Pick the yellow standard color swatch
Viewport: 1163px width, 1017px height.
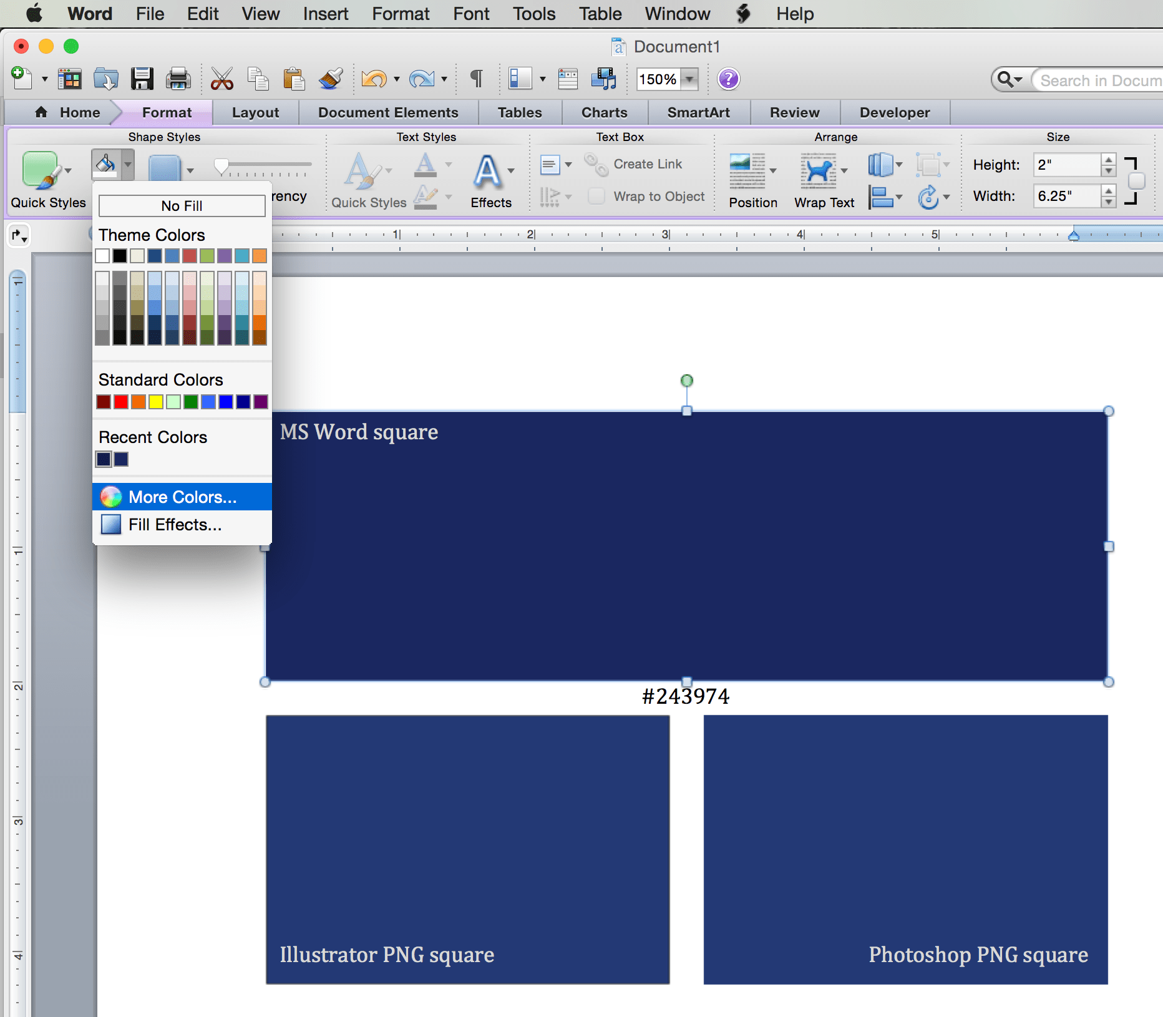click(x=156, y=402)
